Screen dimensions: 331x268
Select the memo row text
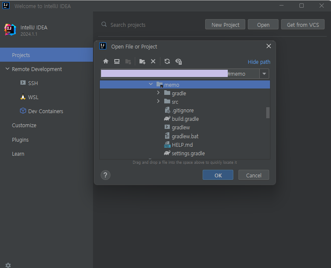coord(171,85)
